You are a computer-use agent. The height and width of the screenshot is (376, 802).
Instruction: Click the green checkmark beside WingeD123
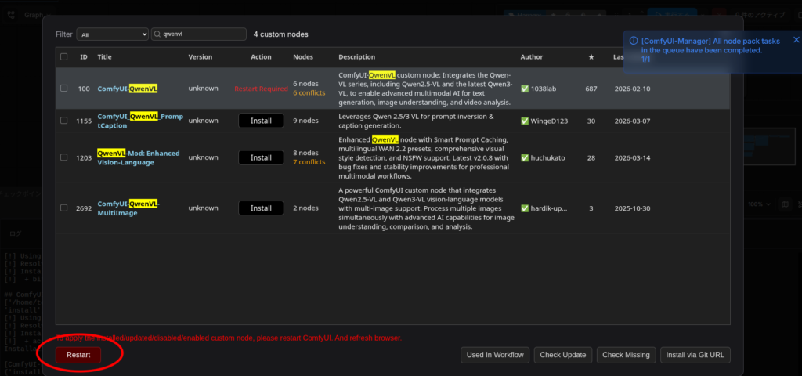[x=525, y=121]
